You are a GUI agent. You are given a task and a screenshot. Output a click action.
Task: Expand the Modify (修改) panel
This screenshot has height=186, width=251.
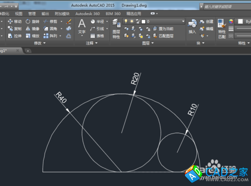coord(40,43)
